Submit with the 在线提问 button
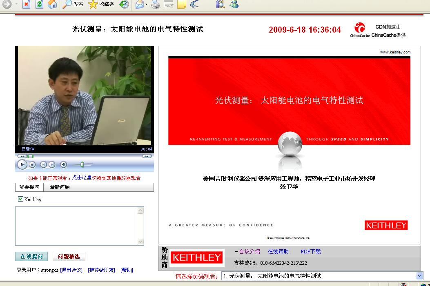 31,256
